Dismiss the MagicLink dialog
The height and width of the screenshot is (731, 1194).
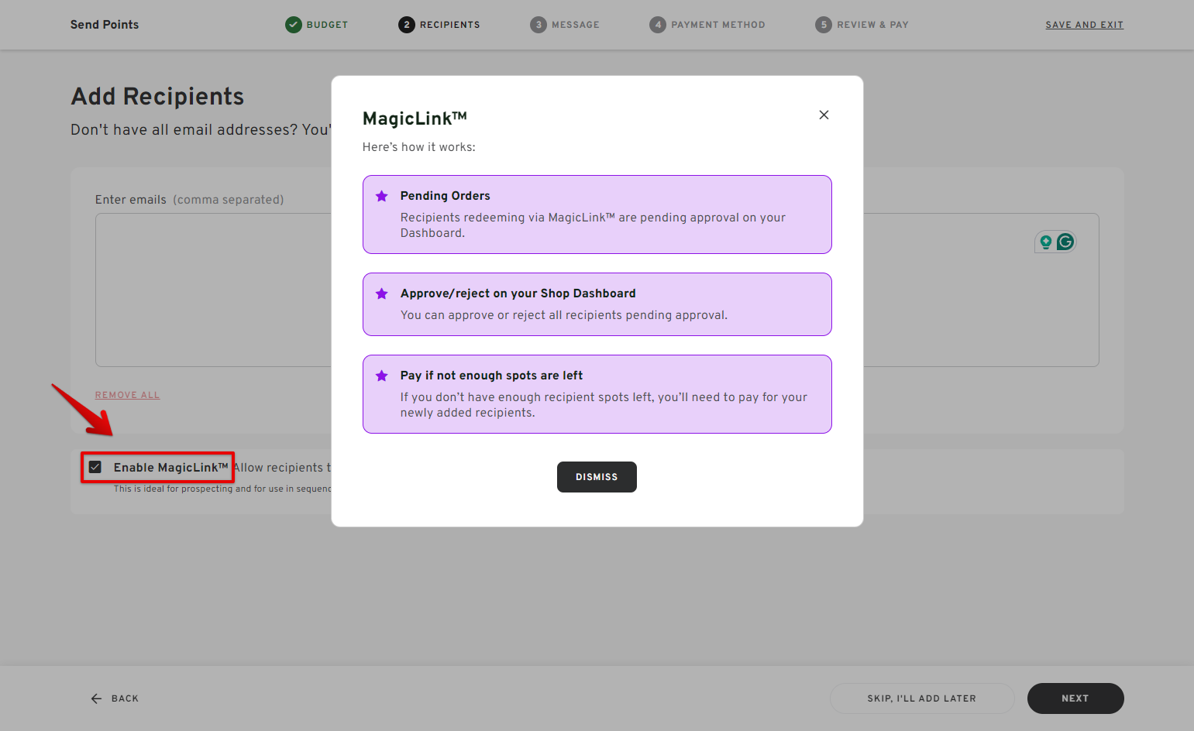coord(597,476)
